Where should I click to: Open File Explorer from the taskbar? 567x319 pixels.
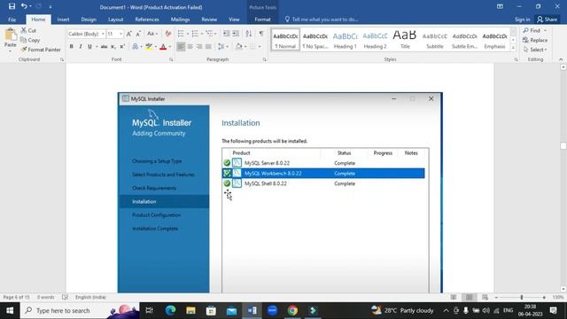point(191,310)
